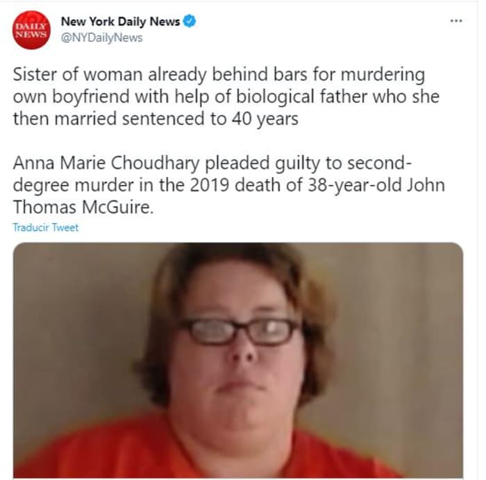Click the words 'sentenced to 40 years'
The width and height of the screenshot is (486, 480).
point(210,119)
